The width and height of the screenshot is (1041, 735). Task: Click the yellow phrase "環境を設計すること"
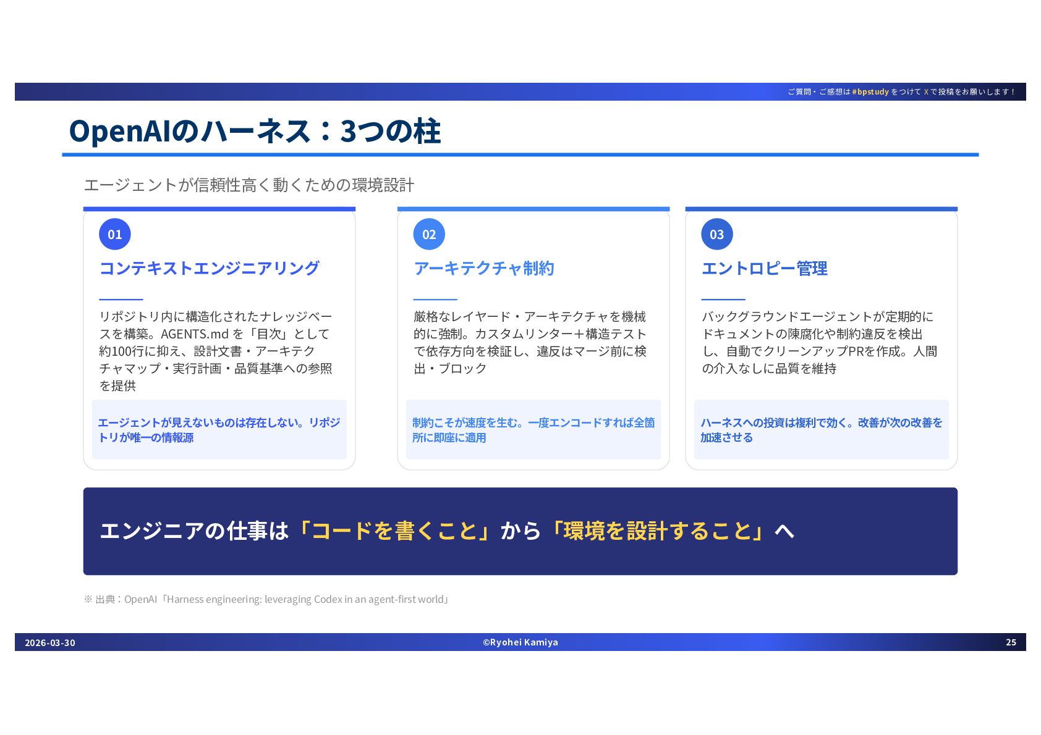[x=657, y=531]
